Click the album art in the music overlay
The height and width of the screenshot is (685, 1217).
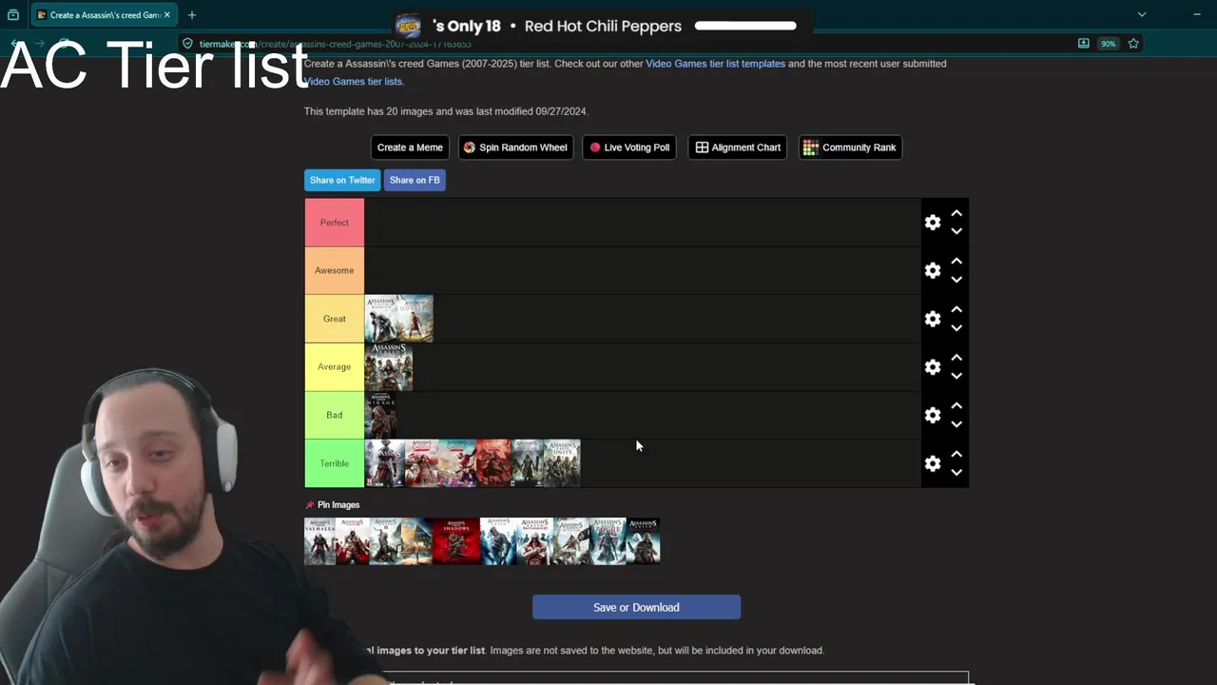point(408,26)
